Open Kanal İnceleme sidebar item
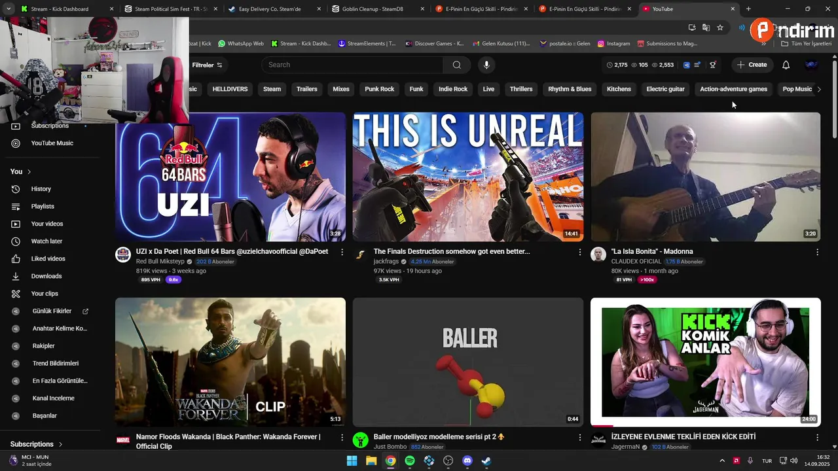The width and height of the screenshot is (838, 471). 52,398
